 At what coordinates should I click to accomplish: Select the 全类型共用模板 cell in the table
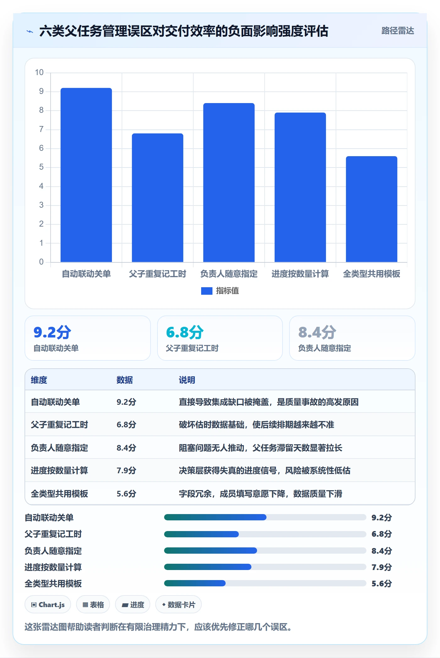[59, 494]
